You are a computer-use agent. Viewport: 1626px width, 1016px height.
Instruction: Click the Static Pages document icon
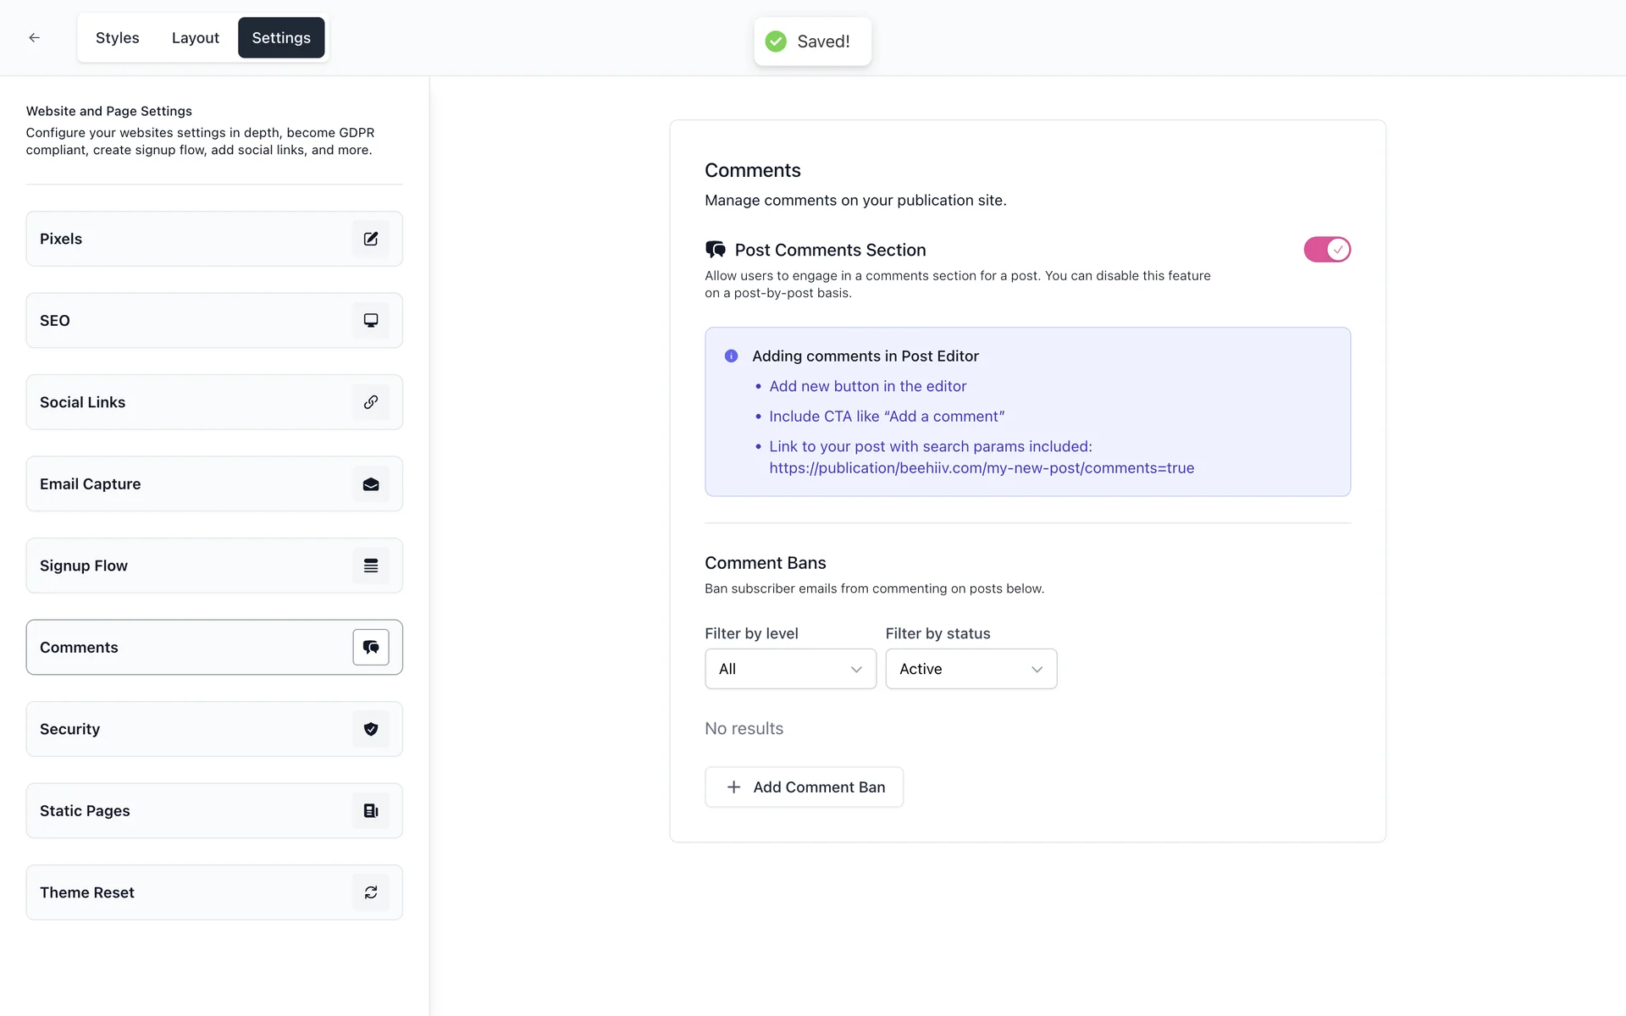click(370, 811)
